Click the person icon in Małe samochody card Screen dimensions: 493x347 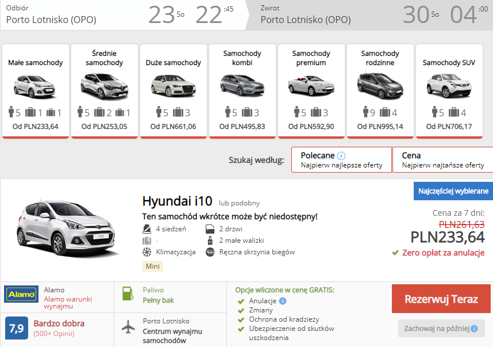[11, 112]
